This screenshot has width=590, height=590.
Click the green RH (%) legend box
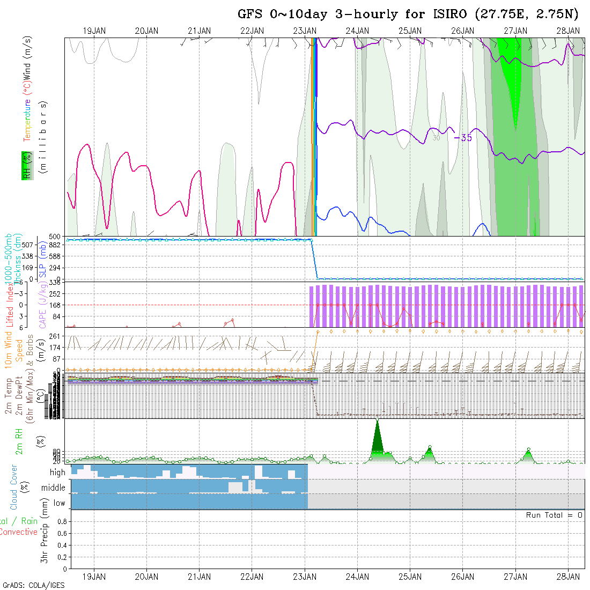[x=26, y=166]
